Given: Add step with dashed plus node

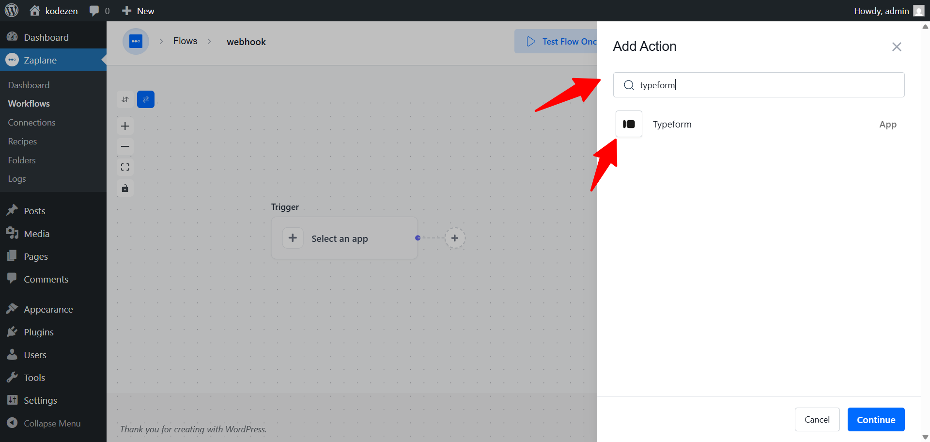Looking at the screenshot, I should coord(455,238).
